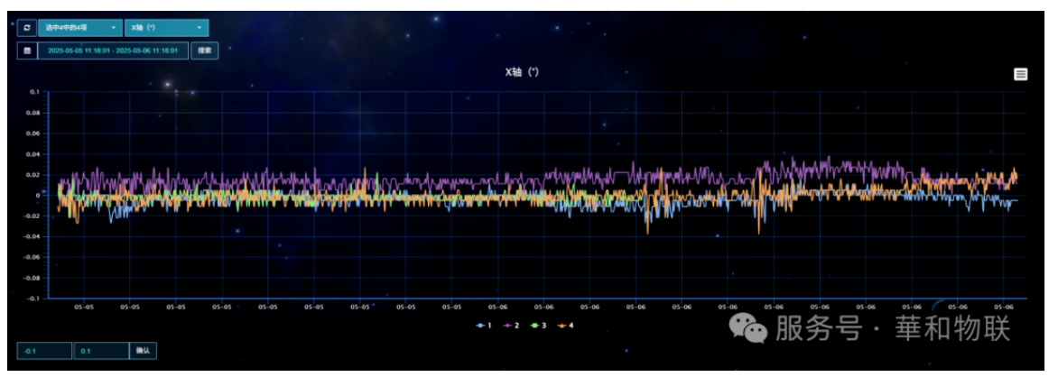The image size is (1058, 377).
Task: Click the refresh icon button
Action: tap(27, 28)
